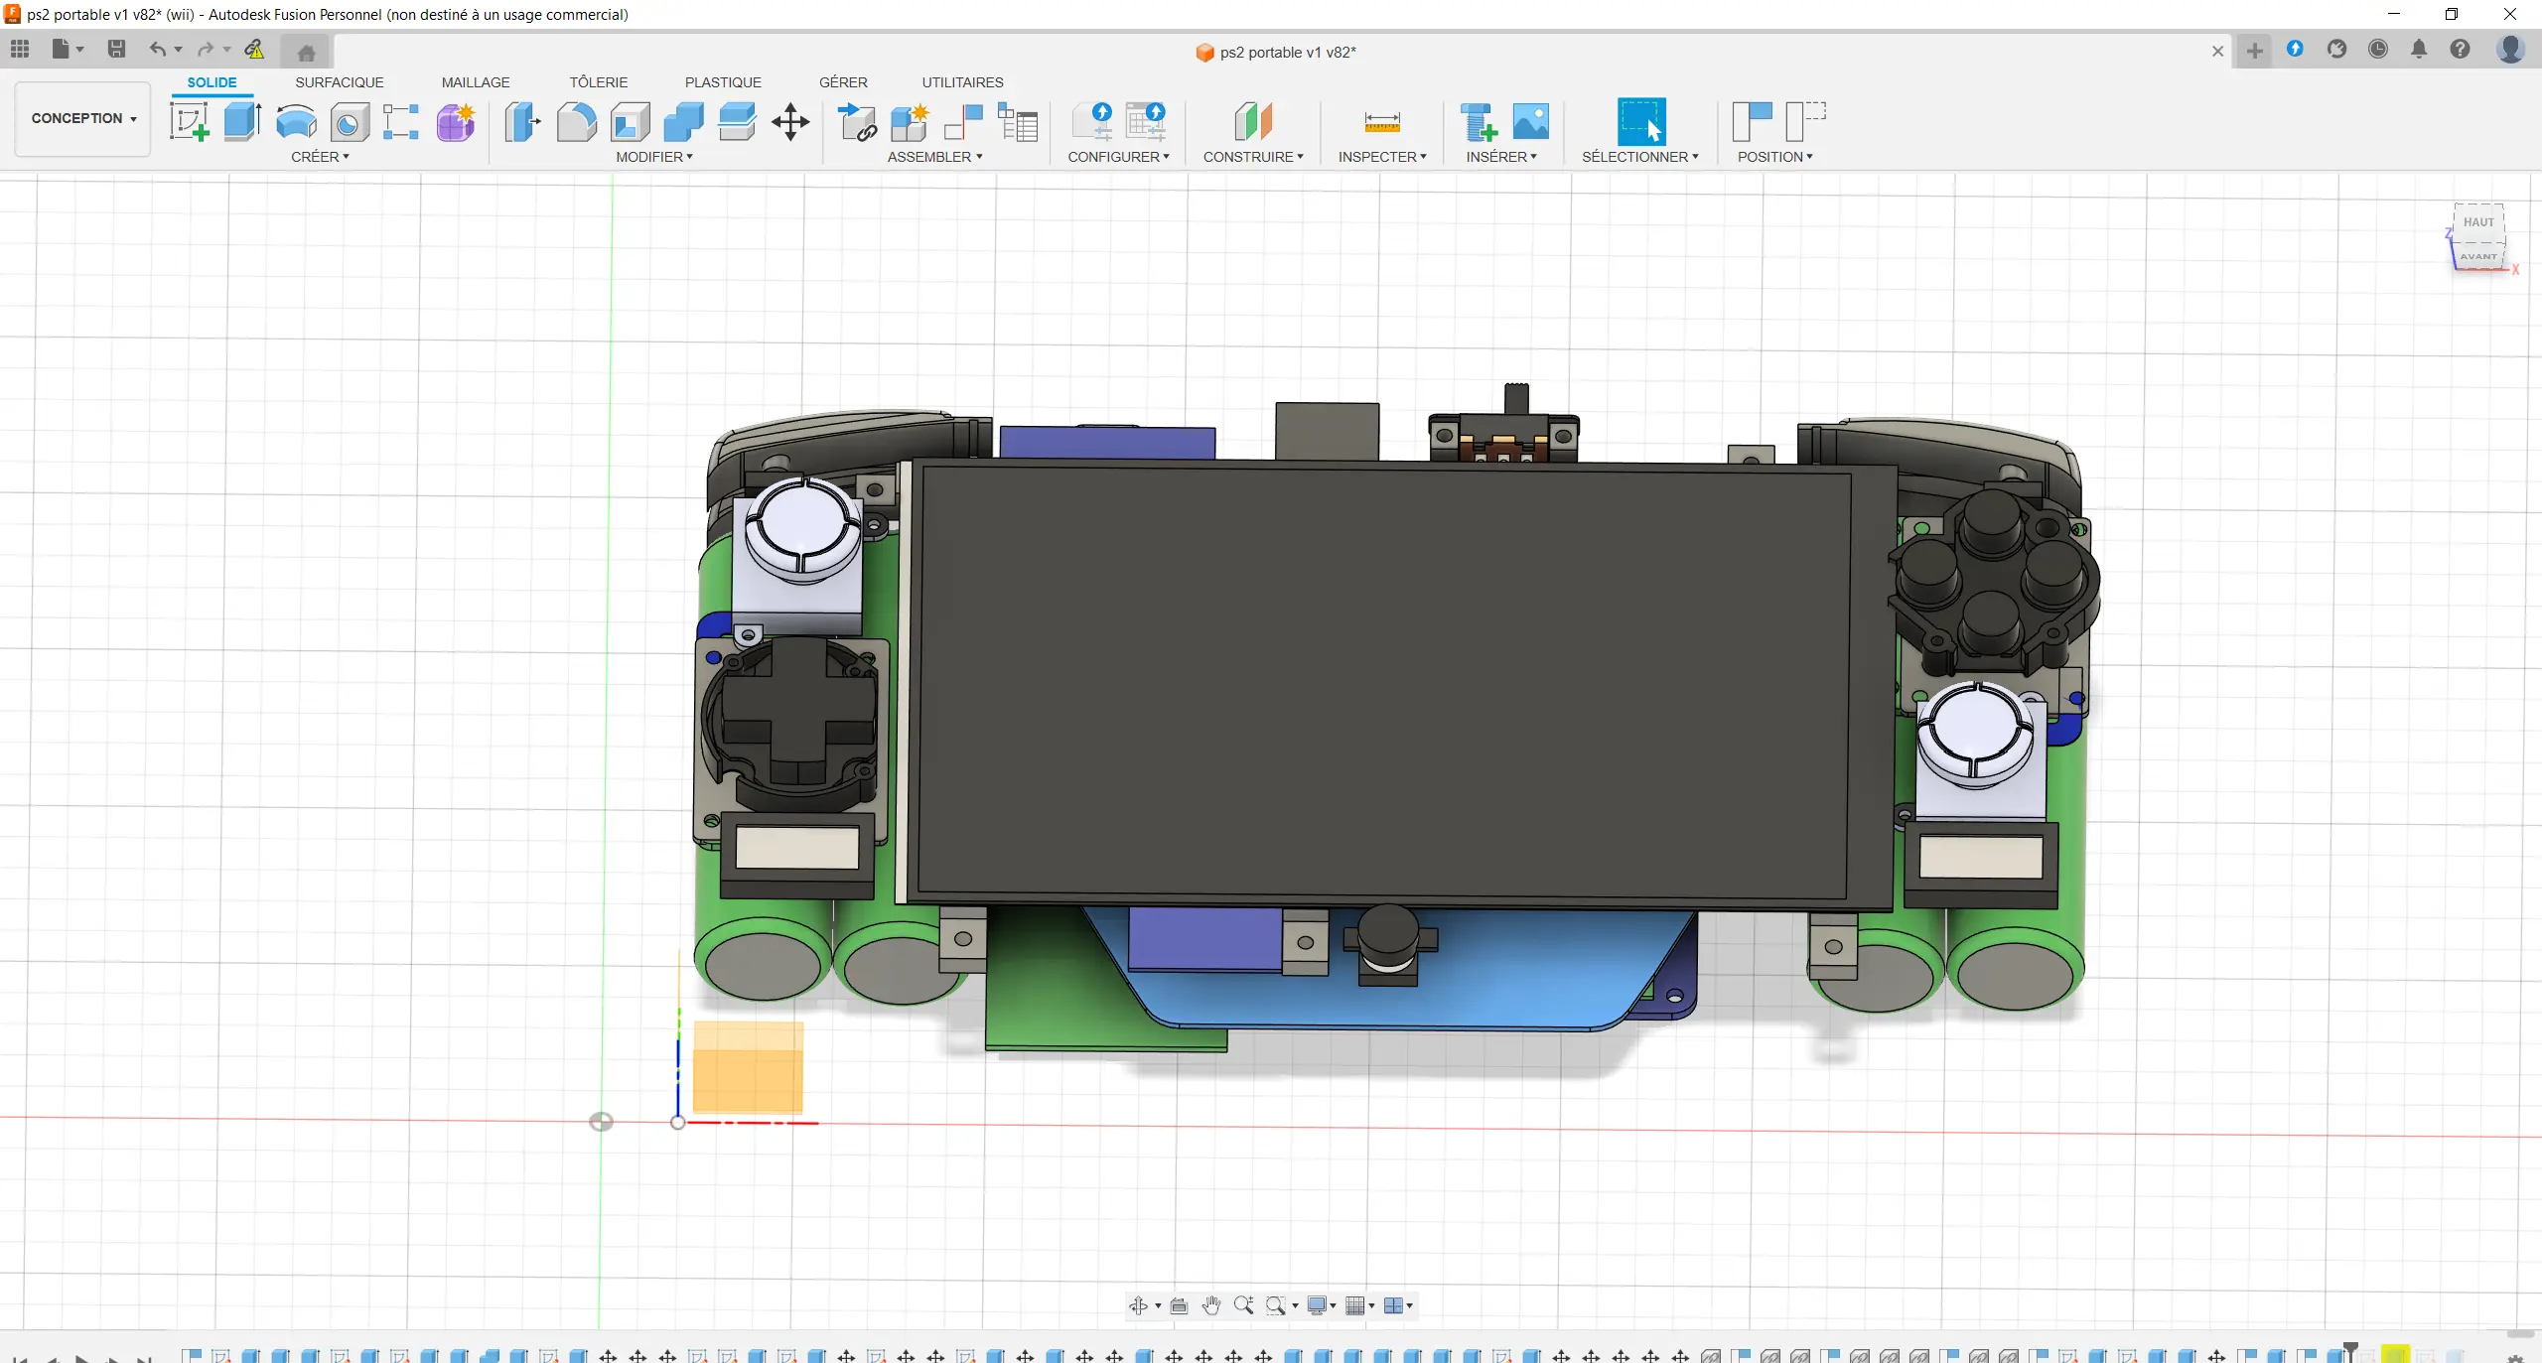The width and height of the screenshot is (2542, 1363).
Task: Select the Shell tool
Action: (x=630, y=122)
